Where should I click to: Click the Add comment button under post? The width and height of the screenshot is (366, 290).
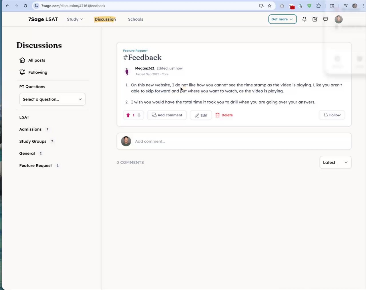(x=167, y=115)
